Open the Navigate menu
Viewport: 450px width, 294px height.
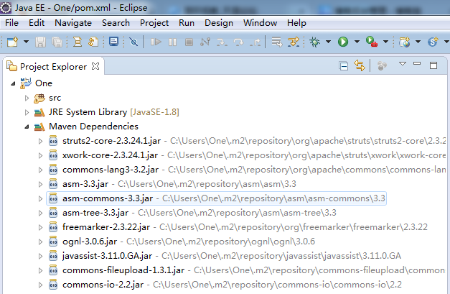pyautogui.click(x=73, y=23)
